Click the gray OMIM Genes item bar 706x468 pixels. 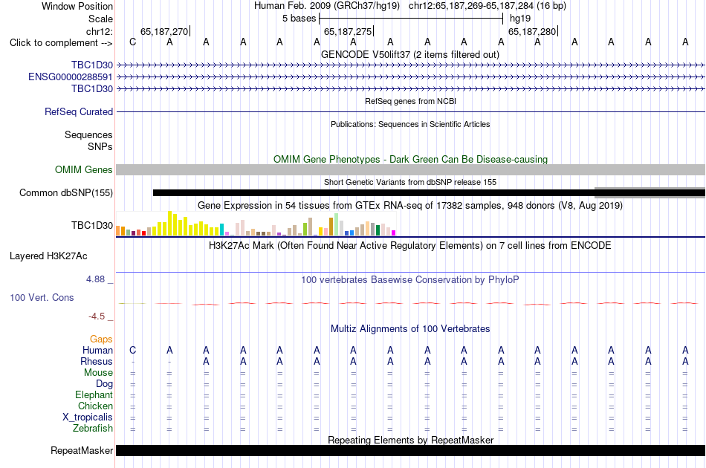pos(410,169)
